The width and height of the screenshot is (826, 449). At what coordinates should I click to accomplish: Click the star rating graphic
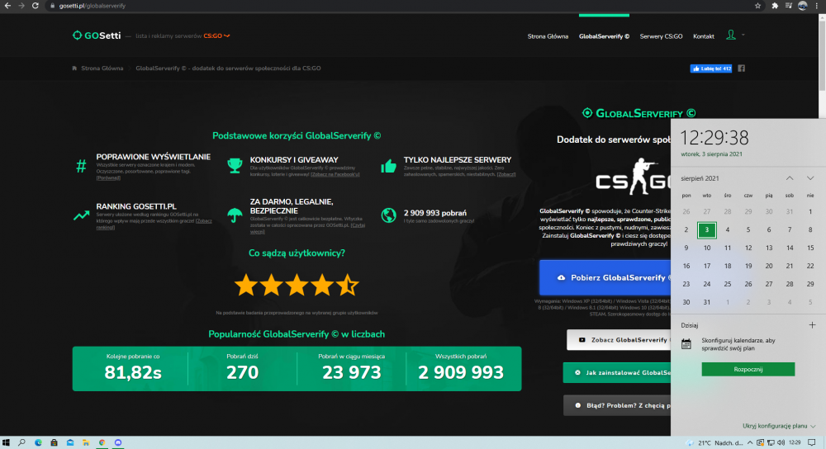coord(297,285)
